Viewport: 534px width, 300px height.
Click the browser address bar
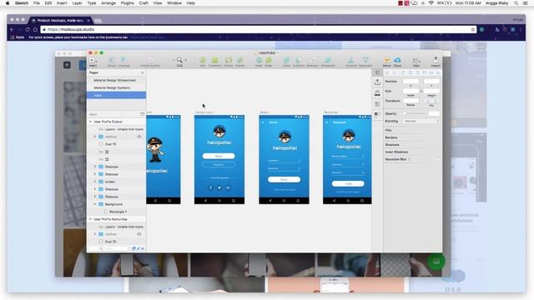tap(258, 30)
